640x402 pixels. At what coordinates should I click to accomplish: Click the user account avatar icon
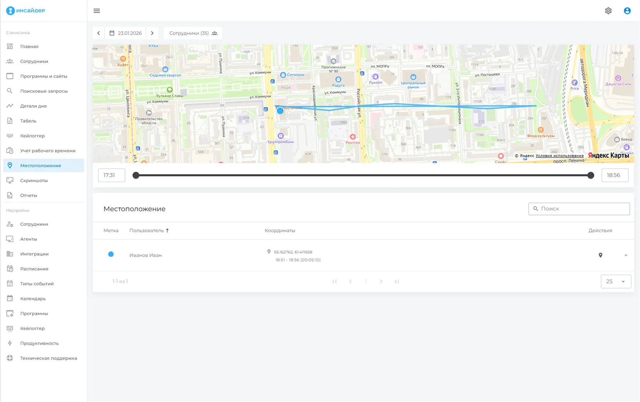click(627, 11)
